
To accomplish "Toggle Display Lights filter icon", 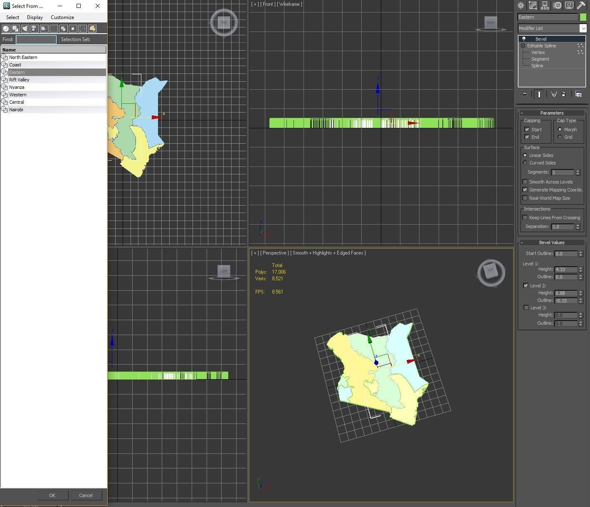I will coord(25,29).
